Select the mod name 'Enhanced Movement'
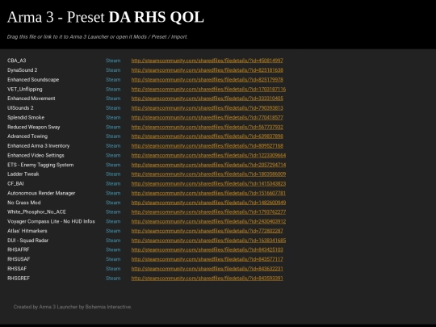 (31, 99)
